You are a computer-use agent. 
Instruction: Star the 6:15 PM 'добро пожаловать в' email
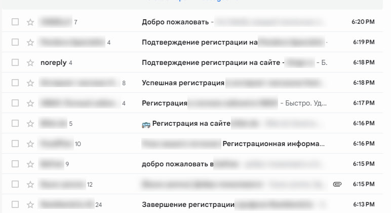click(30, 164)
